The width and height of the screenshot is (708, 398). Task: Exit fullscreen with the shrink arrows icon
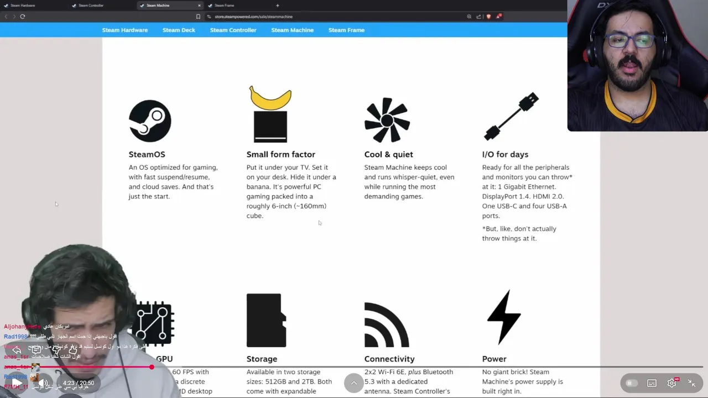tap(692, 383)
